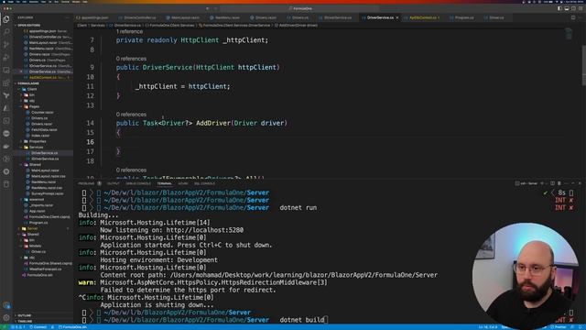Image resolution: width=586 pixels, height=330 pixels.
Task: Open the Extensions view
Action: tap(6, 82)
